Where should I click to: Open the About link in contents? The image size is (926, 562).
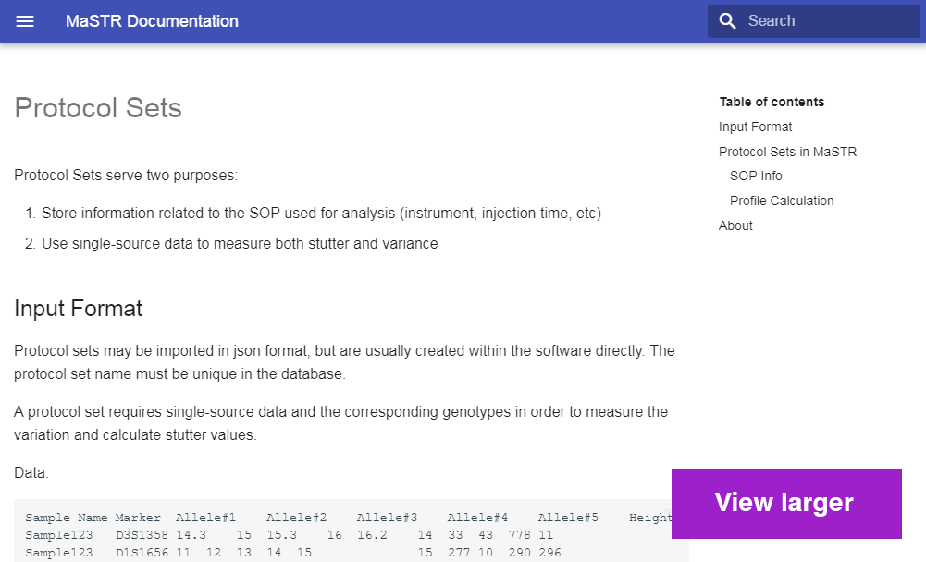click(x=735, y=226)
